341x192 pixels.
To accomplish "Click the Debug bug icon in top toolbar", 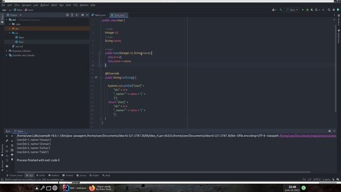I will coord(307,10).
